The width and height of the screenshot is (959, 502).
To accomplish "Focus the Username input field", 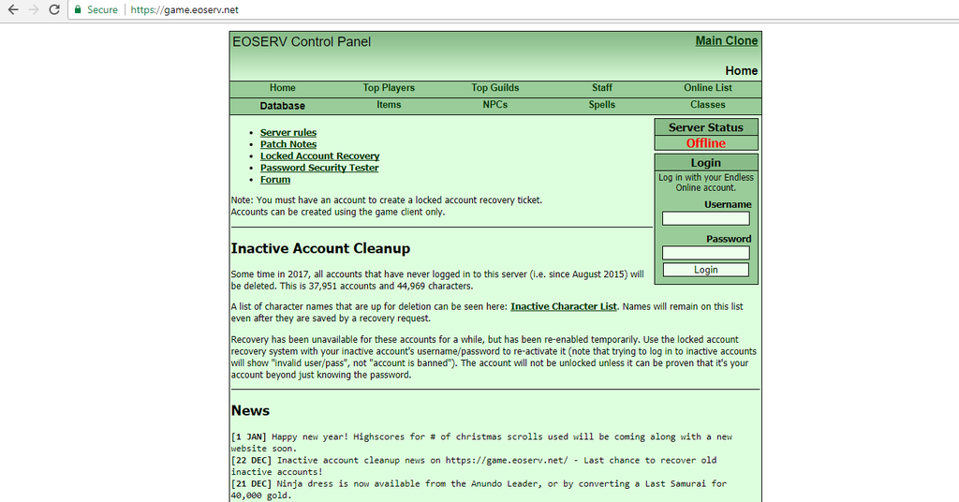I will [706, 218].
